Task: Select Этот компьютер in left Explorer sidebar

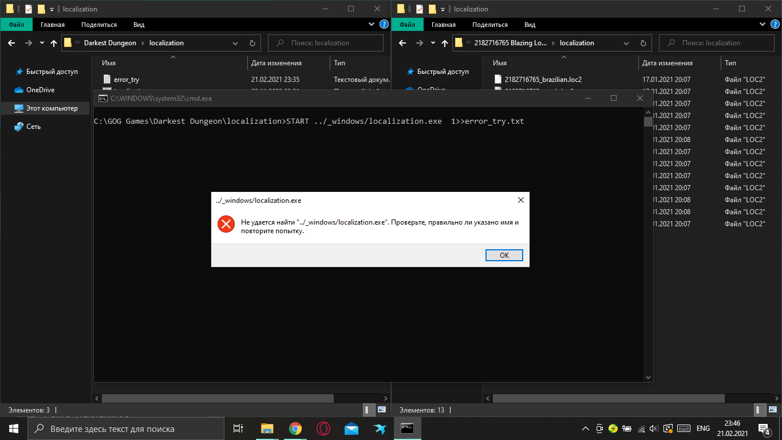Action: coord(46,108)
